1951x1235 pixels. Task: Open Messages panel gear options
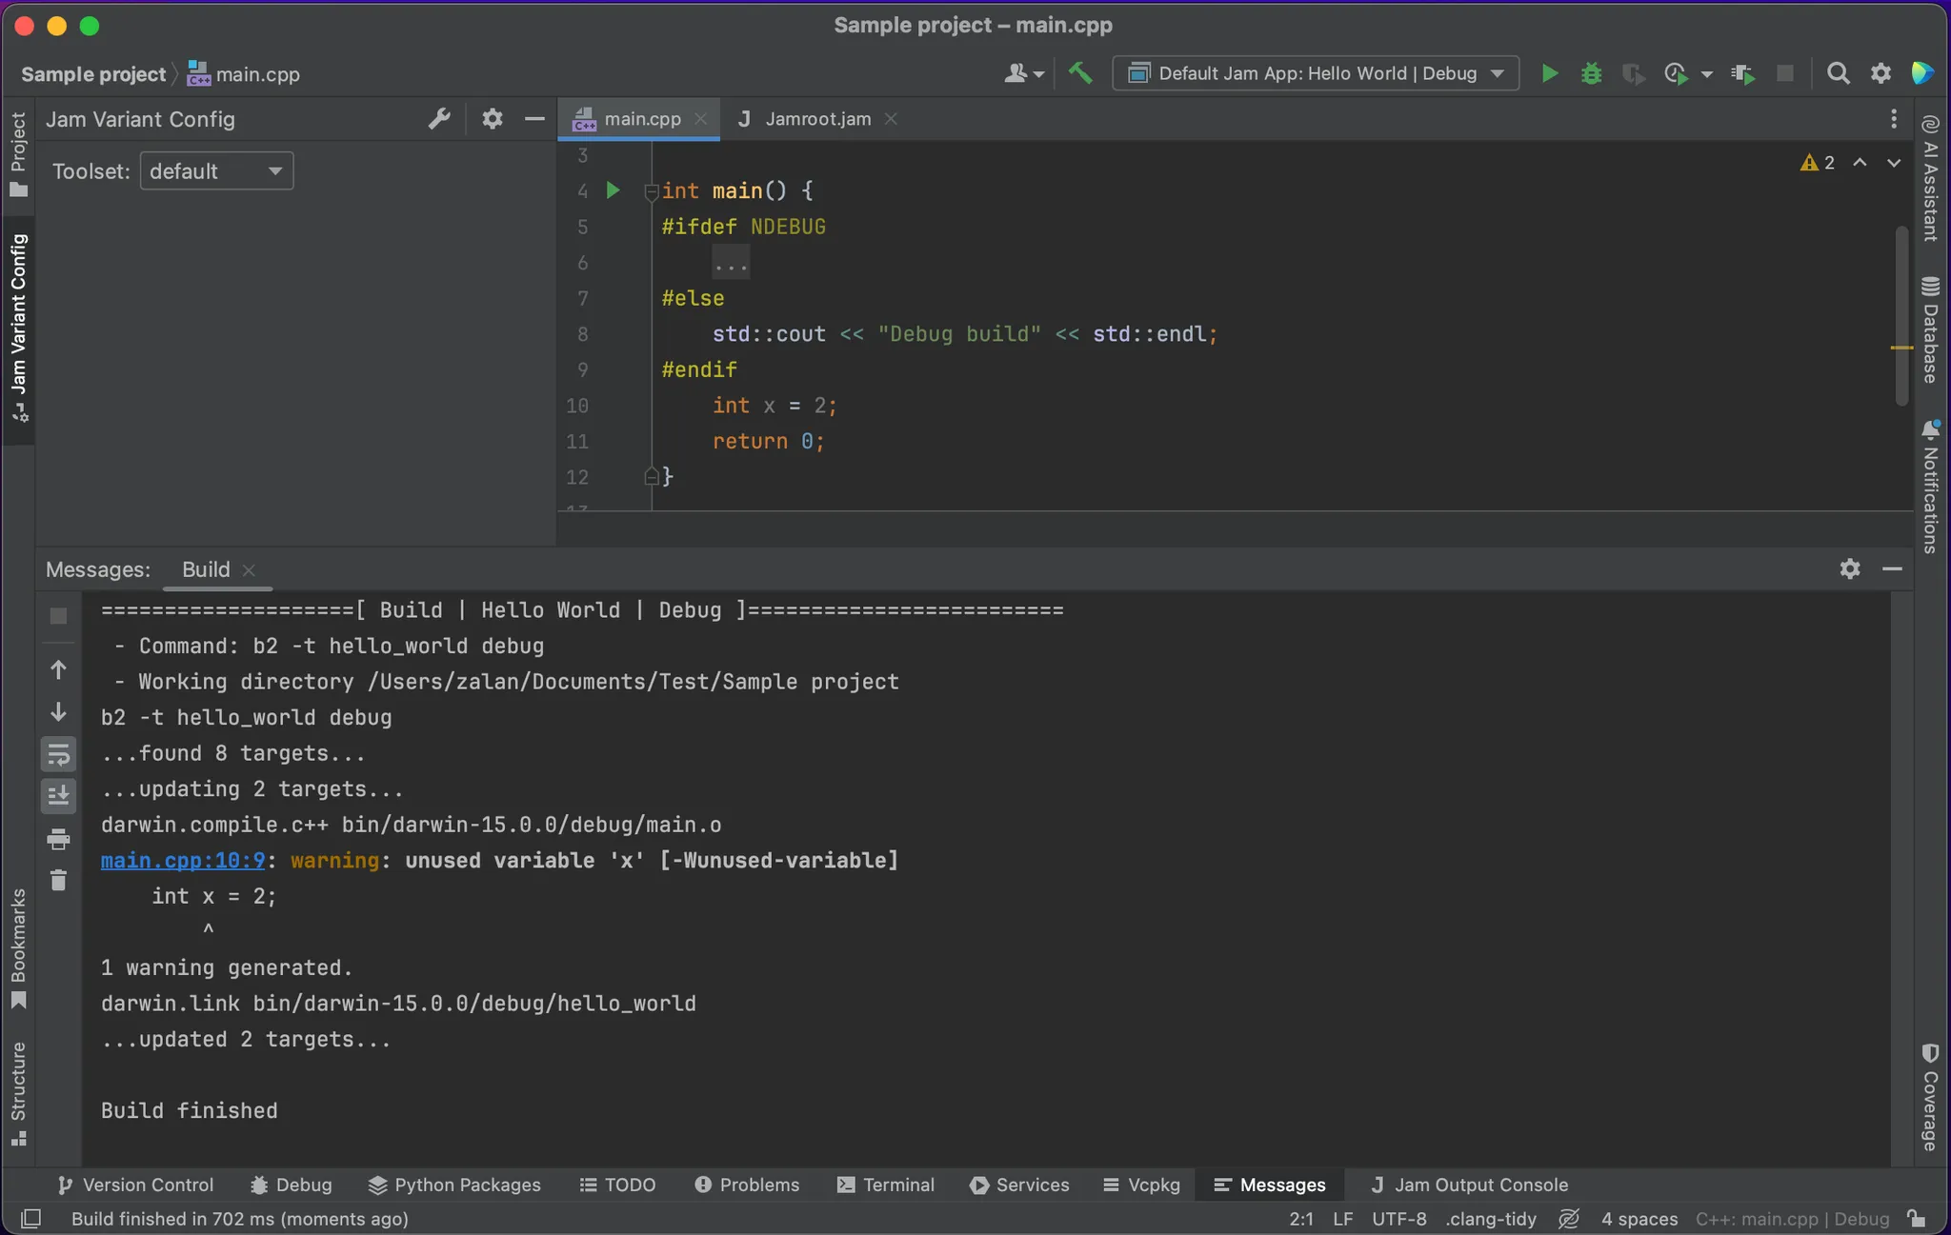1850,568
